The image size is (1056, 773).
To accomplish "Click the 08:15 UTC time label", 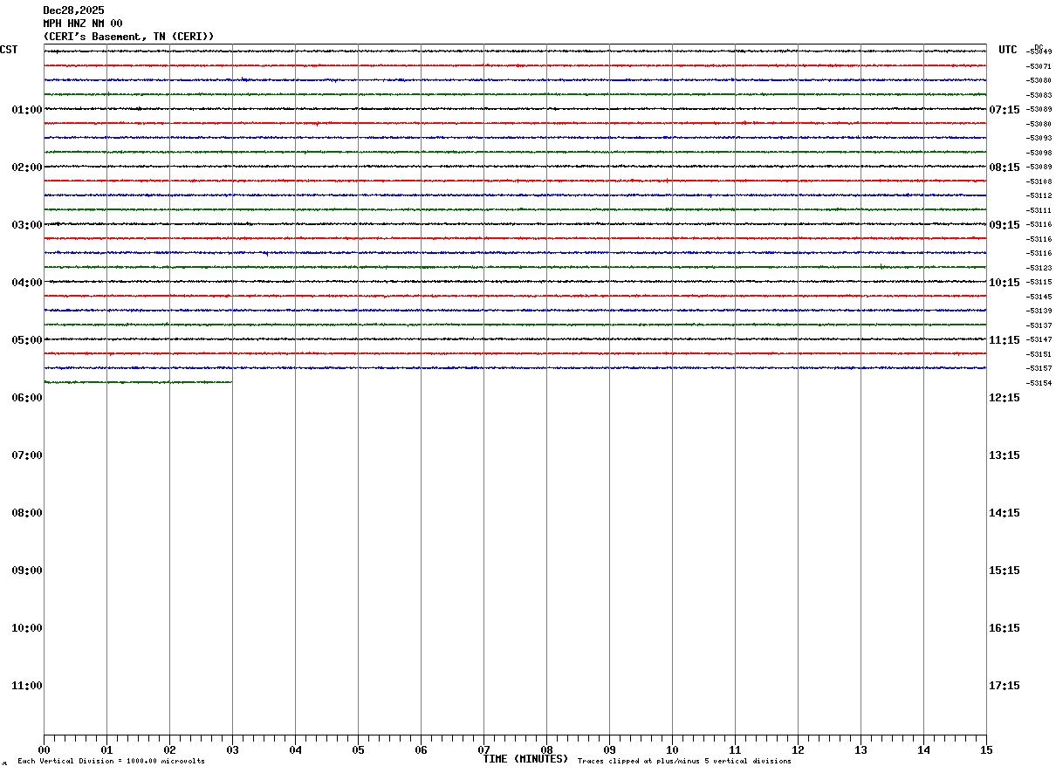I will click(1004, 168).
